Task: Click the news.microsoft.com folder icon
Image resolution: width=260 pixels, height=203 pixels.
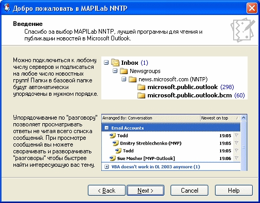Action: pyautogui.click(x=132, y=79)
